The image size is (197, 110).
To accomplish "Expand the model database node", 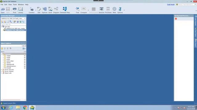I will pos(3,57).
